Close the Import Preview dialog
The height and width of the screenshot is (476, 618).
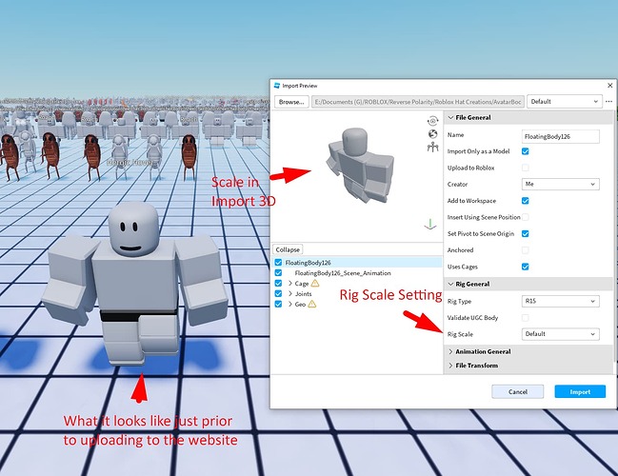609,85
